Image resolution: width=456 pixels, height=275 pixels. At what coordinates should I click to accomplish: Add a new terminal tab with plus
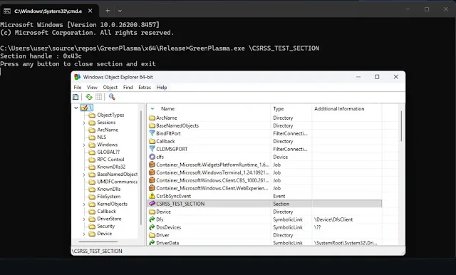pos(108,11)
